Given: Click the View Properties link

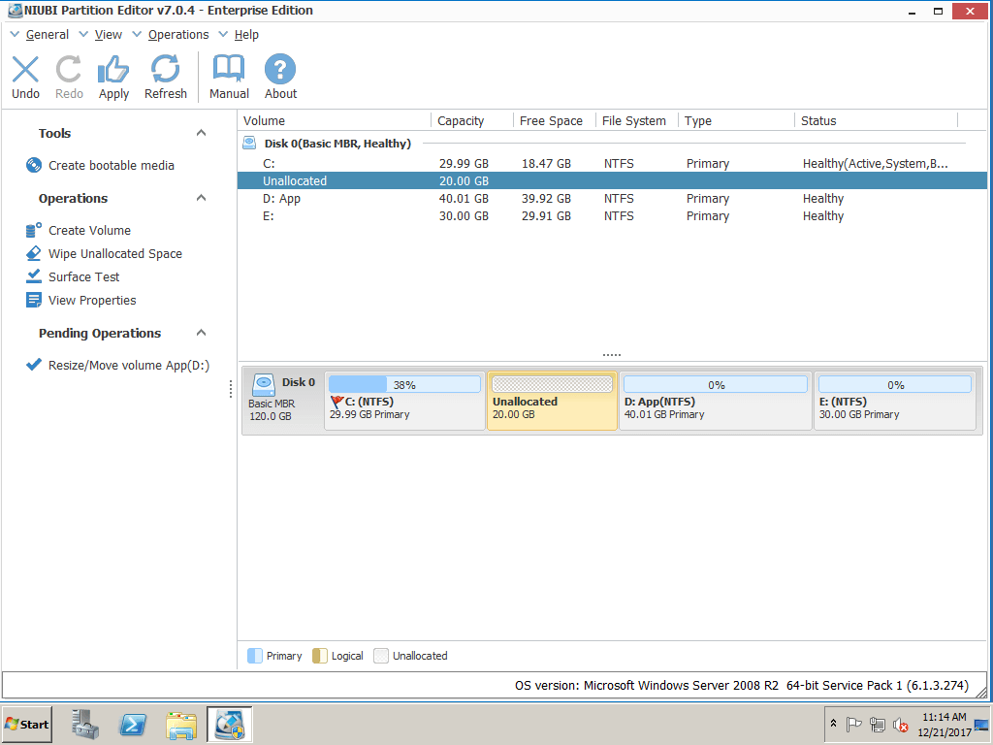Looking at the screenshot, I should point(92,301).
